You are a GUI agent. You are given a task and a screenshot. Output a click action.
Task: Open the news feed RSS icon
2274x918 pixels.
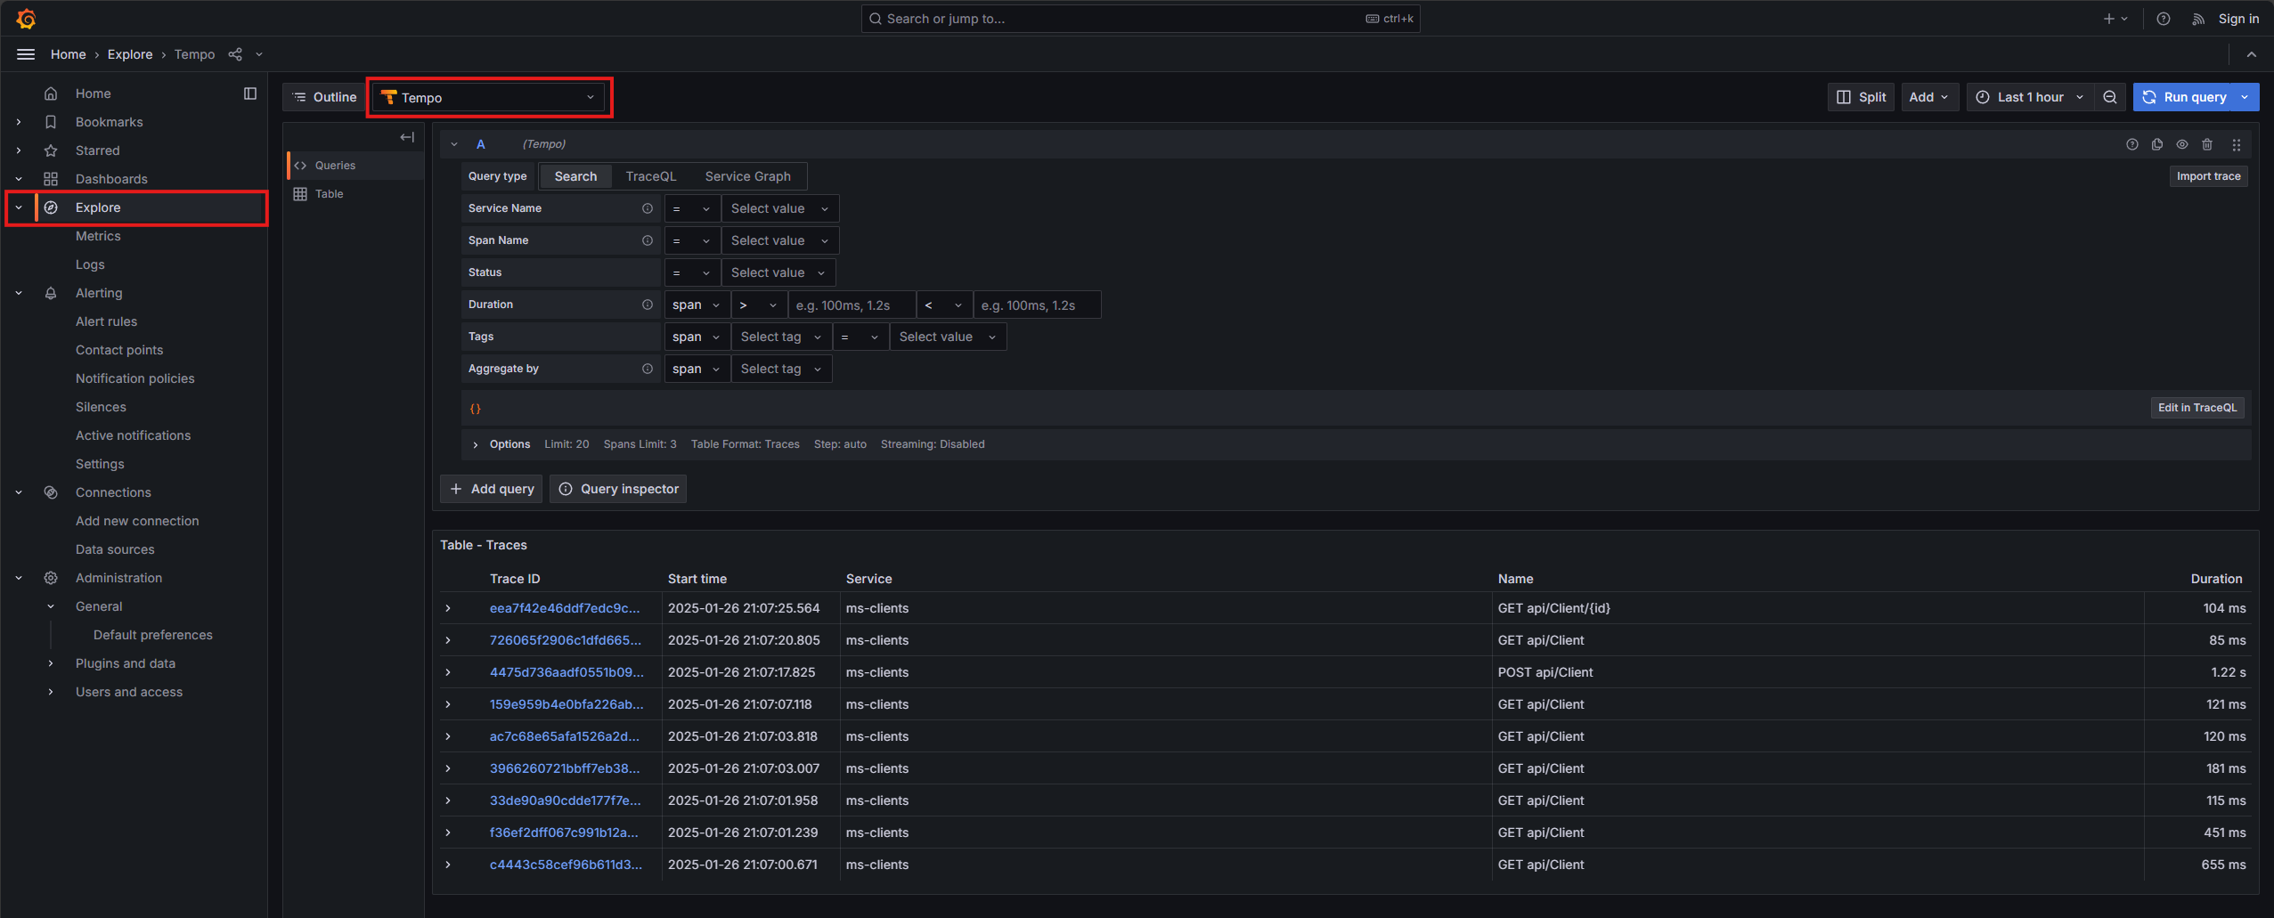coord(2198,19)
